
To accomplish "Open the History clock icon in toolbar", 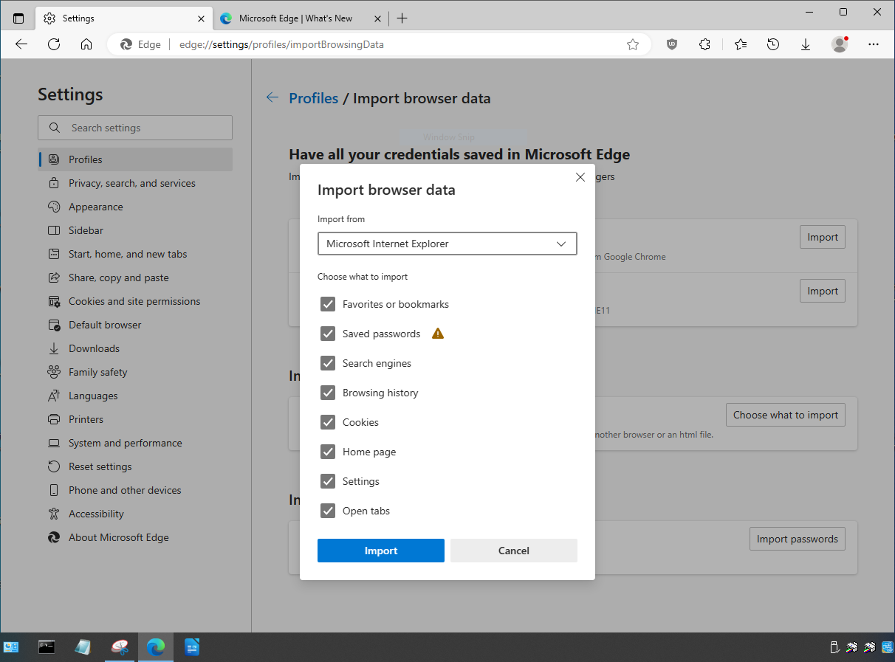I will click(772, 44).
